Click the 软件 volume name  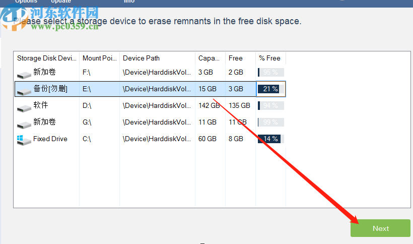click(41, 105)
